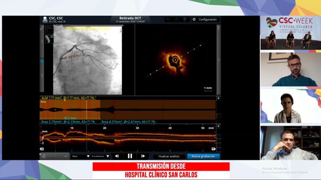Step forward one frame

(143, 156)
